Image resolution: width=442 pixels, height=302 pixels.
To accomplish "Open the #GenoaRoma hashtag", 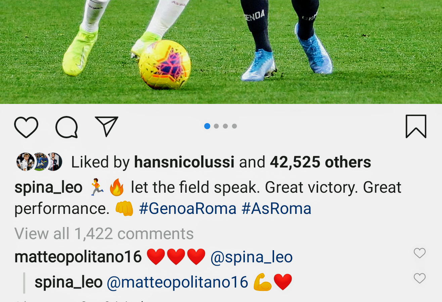I will [x=188, y=209].
